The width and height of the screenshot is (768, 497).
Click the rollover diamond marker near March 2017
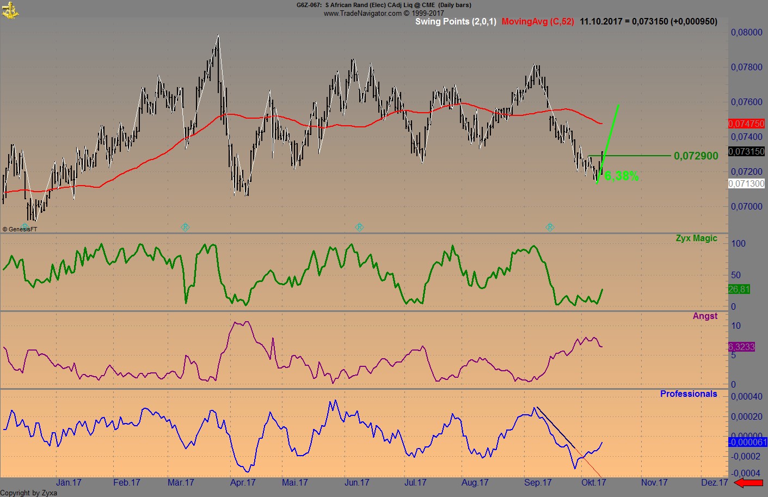click(x=185, y=227)
